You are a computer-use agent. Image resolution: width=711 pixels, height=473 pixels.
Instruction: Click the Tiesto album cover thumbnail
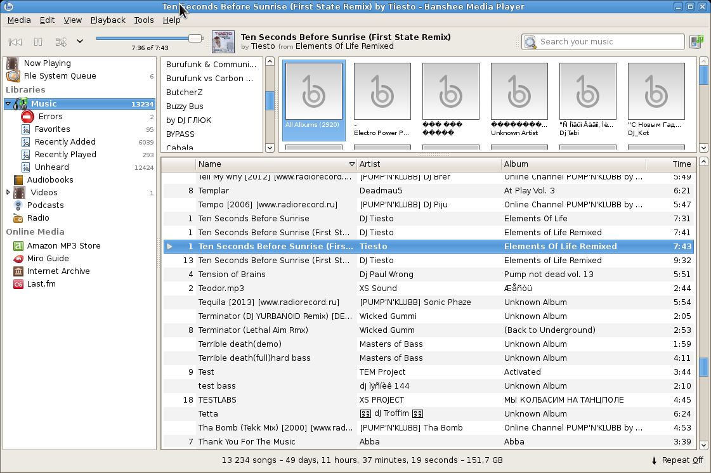223,42
